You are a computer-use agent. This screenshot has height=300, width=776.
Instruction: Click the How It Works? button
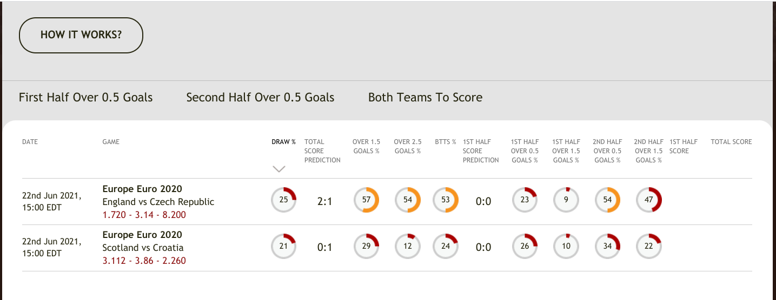click(81, 35)
